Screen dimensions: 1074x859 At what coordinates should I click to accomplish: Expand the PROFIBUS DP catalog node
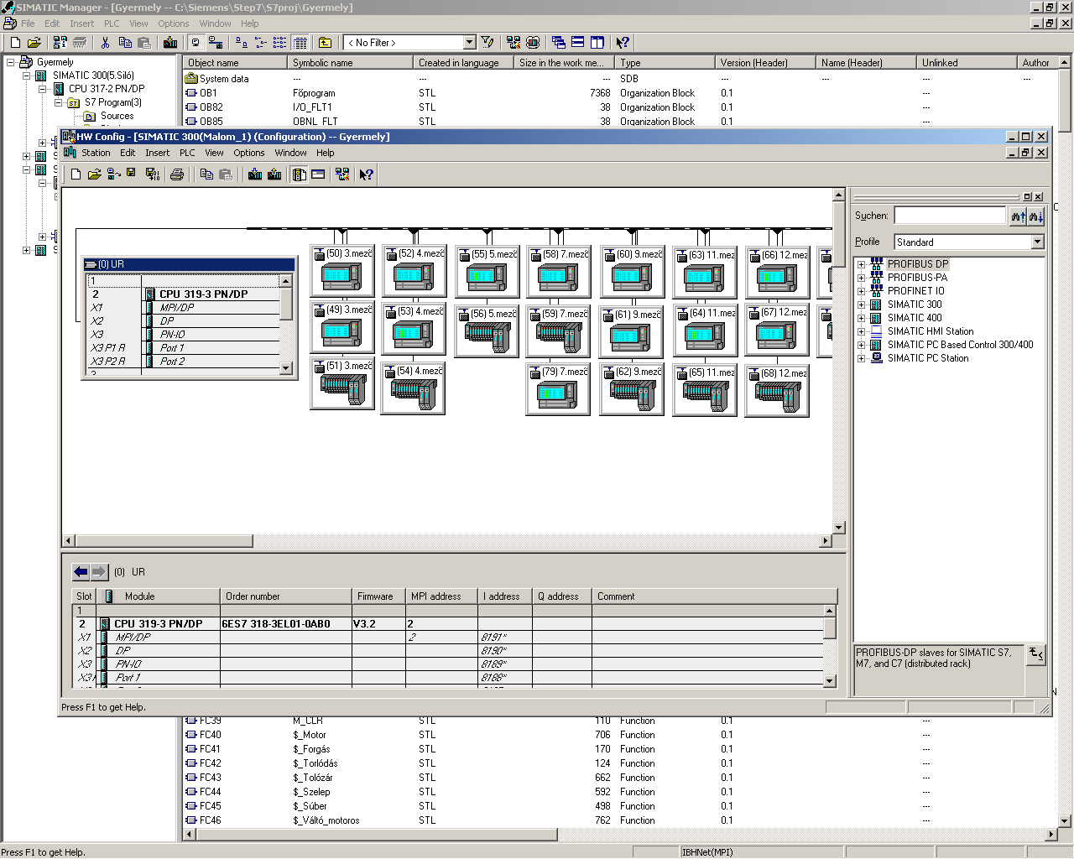[x=861, y=264]
